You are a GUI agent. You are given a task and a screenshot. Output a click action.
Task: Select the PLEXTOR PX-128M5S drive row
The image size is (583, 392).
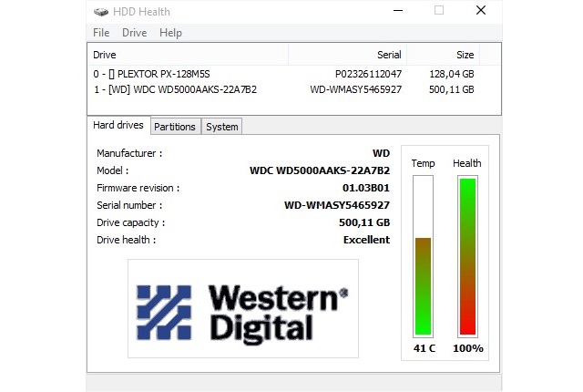click(283, 74)
